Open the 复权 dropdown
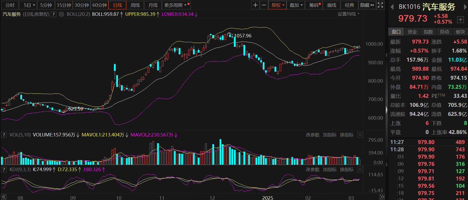Viewport: 468px width, 200px height. pos(278,5)
